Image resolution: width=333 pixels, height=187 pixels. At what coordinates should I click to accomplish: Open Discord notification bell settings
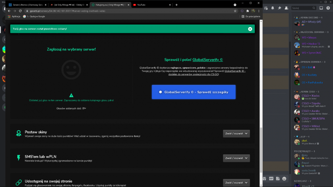(x=273, y=8)
